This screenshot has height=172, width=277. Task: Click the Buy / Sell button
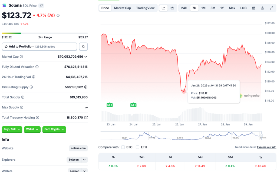(12, 130)
